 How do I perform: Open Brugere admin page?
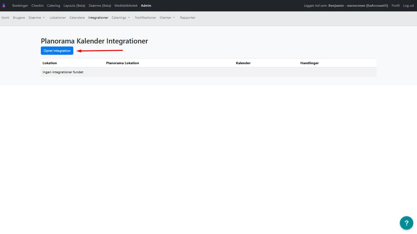[19, 18]
